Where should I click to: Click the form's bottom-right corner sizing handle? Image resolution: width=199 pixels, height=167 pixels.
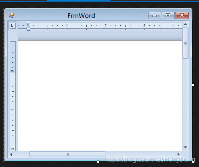point(193,162)
